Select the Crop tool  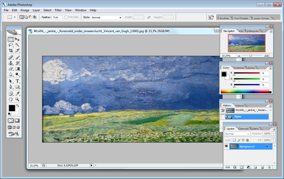[x=11, y=50]
